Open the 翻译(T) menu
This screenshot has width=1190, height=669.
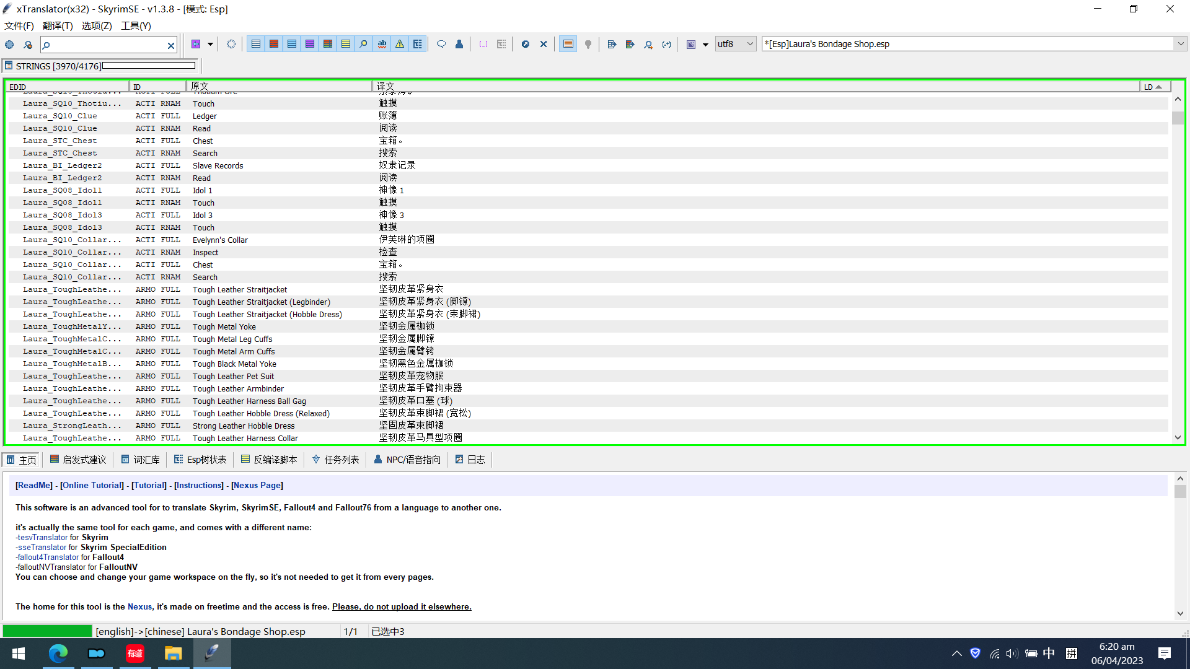click(58, 25)
